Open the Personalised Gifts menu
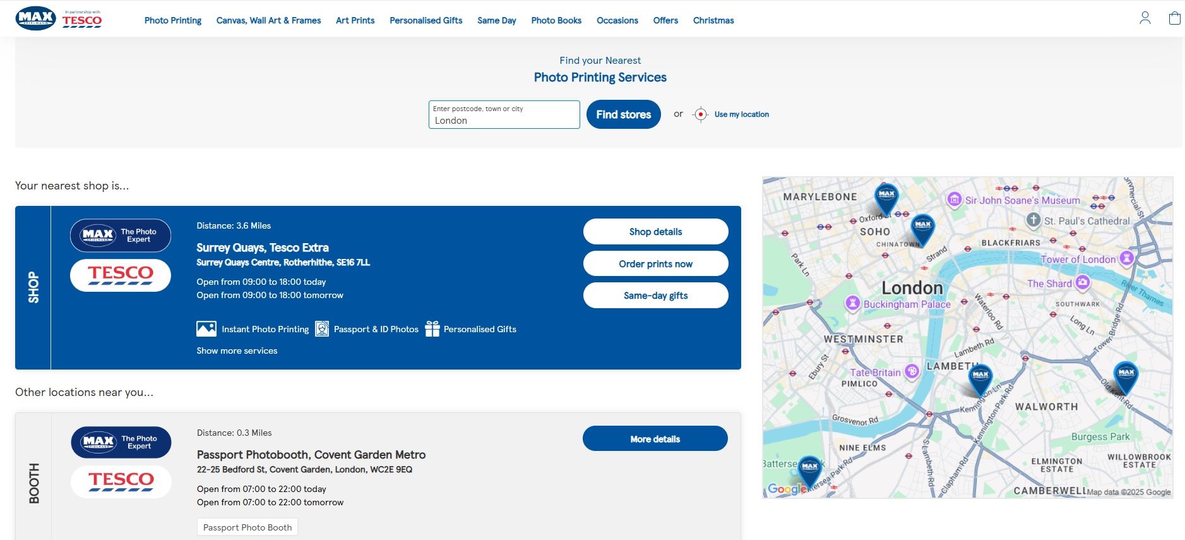The width and height of the screenshot is (1185, 540). [x=426, y=20]
